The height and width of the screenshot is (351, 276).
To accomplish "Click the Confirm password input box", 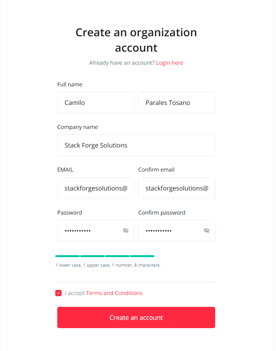I will pos(172,230).
